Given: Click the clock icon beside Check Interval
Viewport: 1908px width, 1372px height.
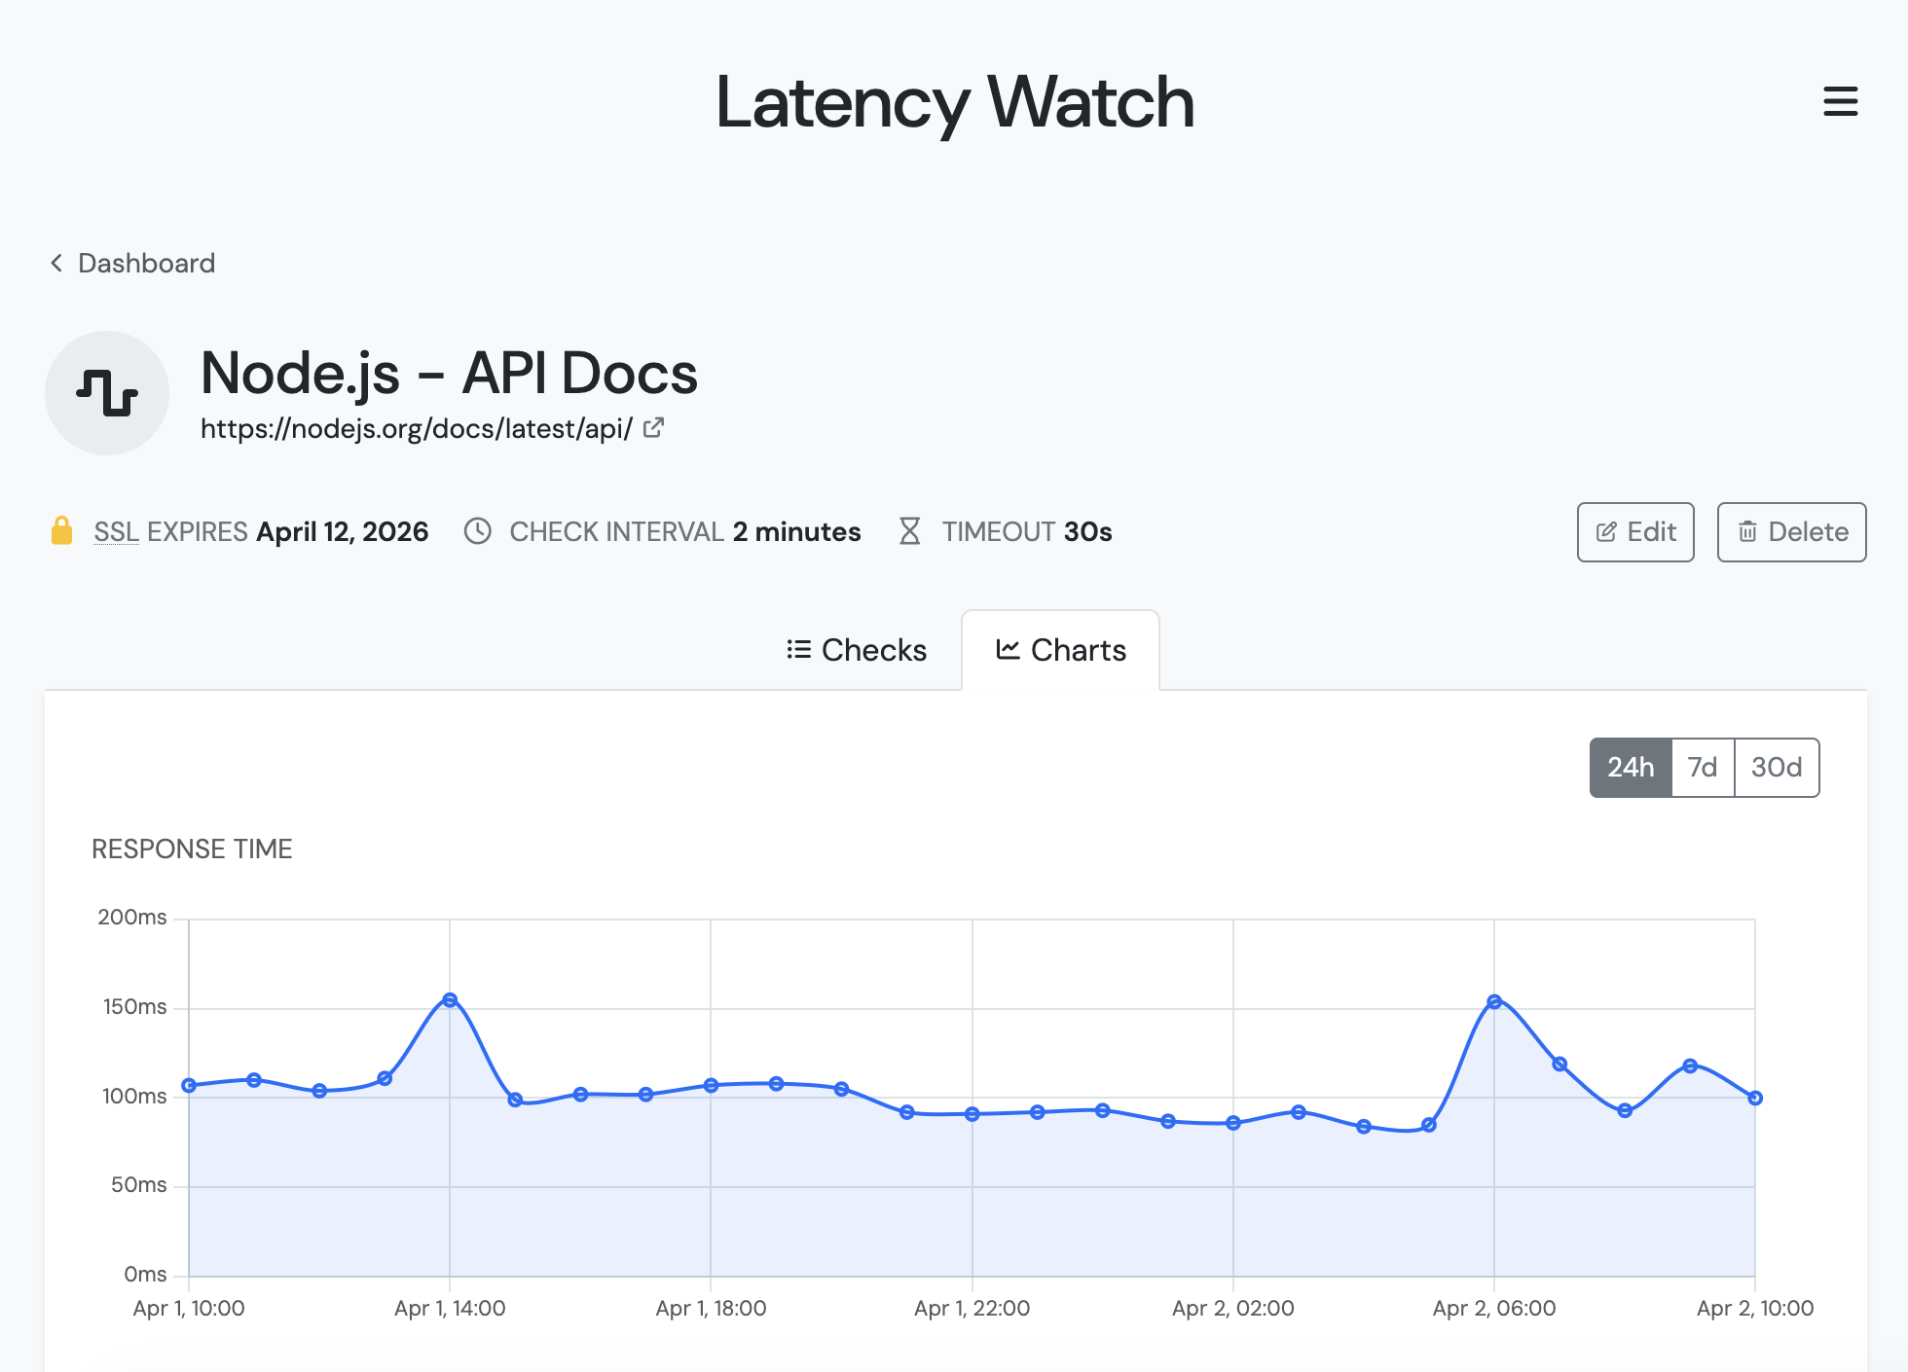Looking at the screenshot, I should point(477,531).
